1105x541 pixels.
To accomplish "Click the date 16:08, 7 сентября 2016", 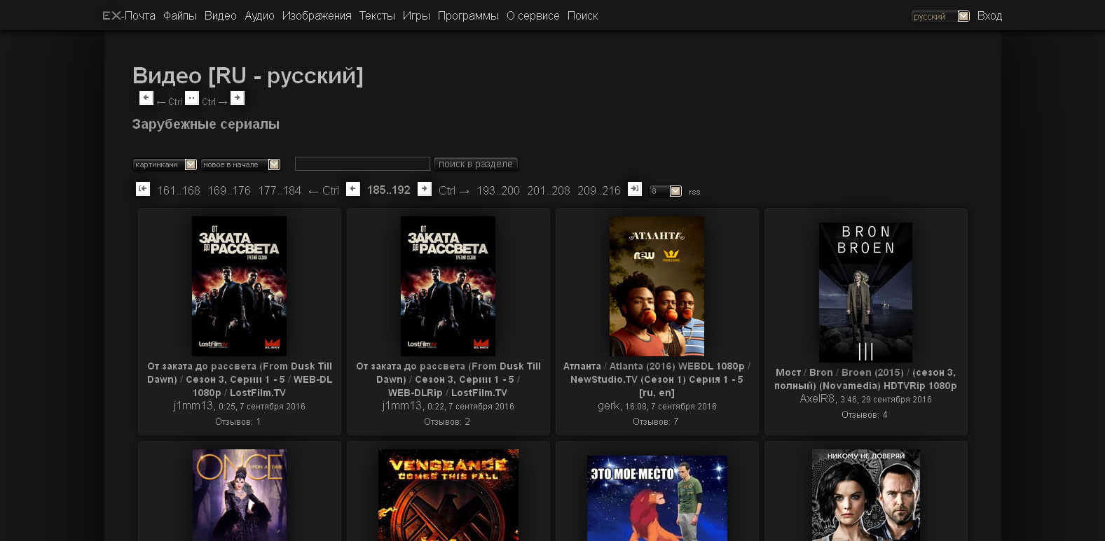I will (x=671, y=406).
